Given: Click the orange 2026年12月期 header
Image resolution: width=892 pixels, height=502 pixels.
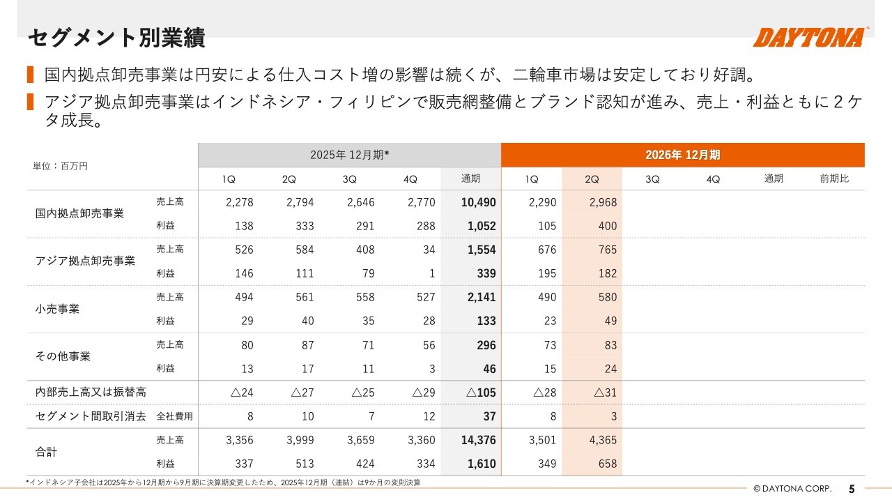Looking at the screenshot, I should coord(683,155).
